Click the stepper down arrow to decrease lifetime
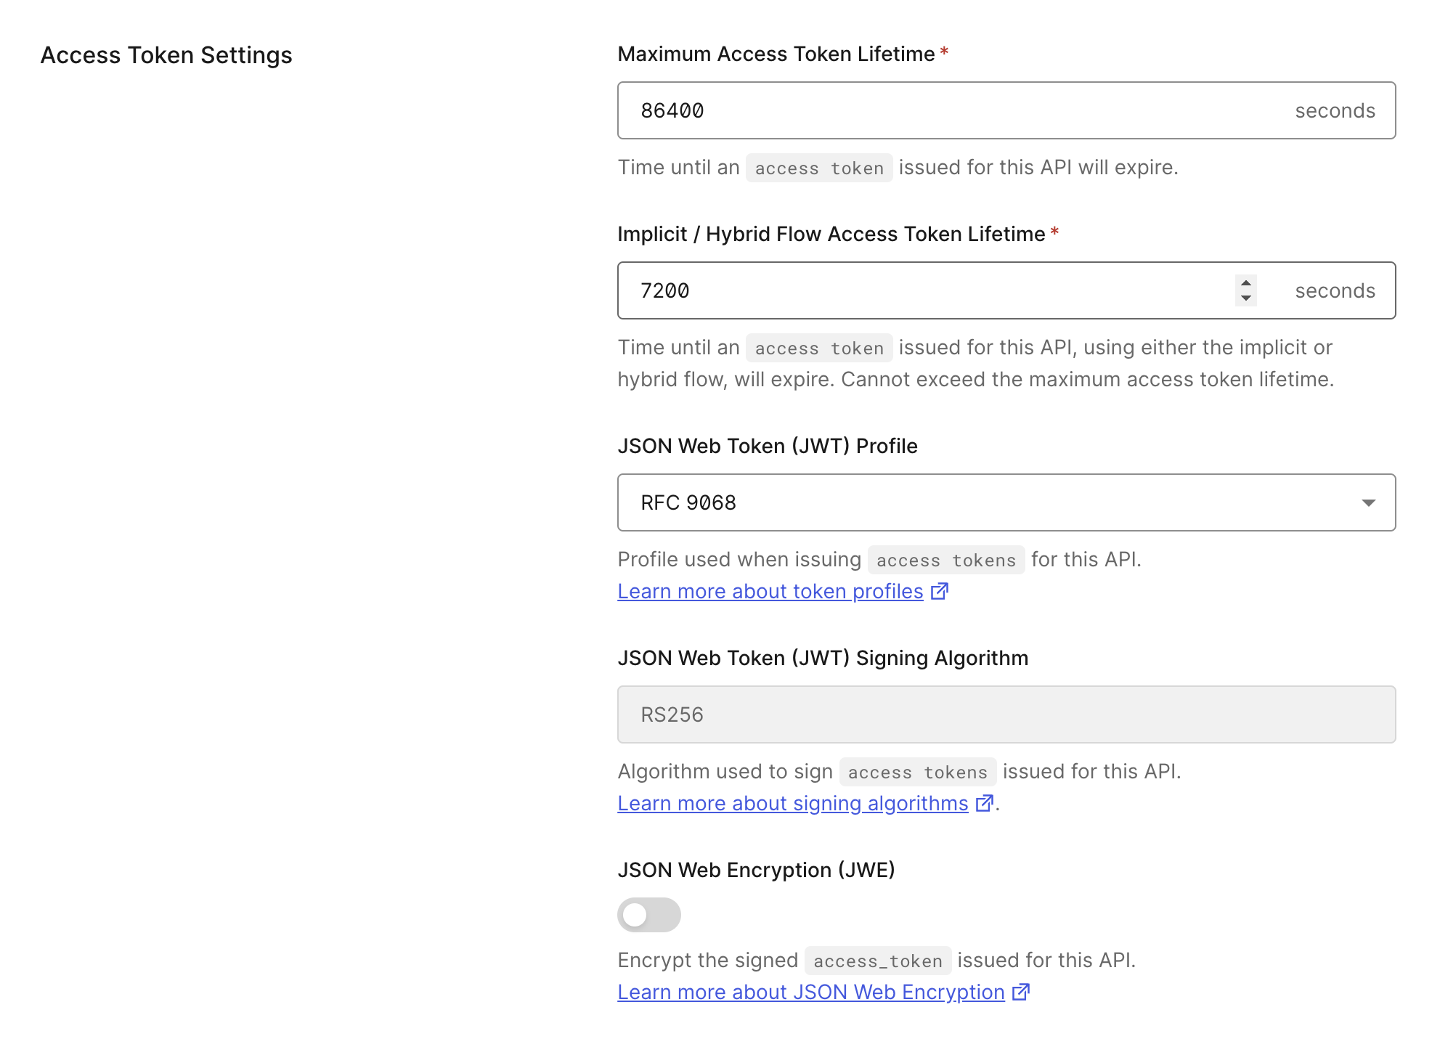 coord(1245,297)
